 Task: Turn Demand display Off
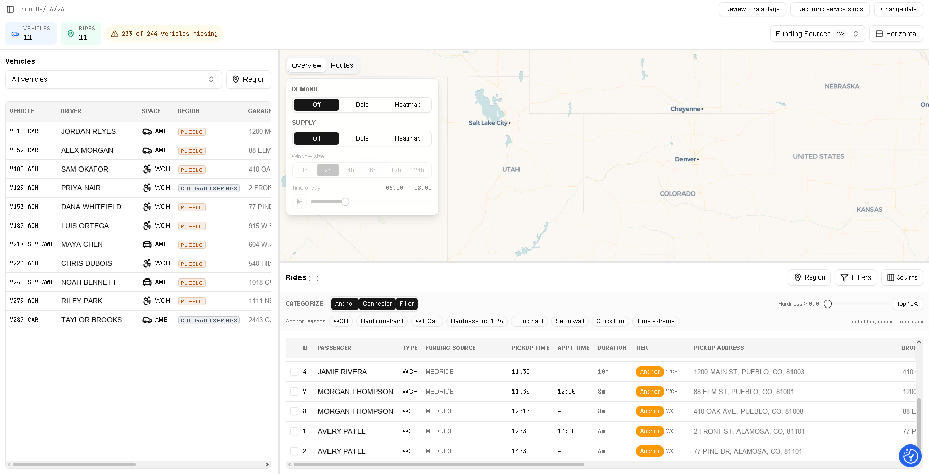pyautogui.click(x=317, y=105)
